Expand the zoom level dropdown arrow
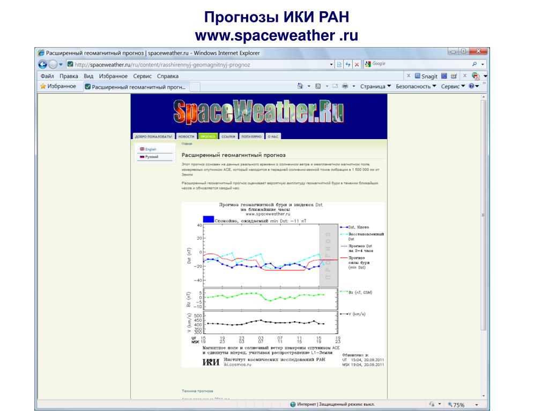 (476, 405)
